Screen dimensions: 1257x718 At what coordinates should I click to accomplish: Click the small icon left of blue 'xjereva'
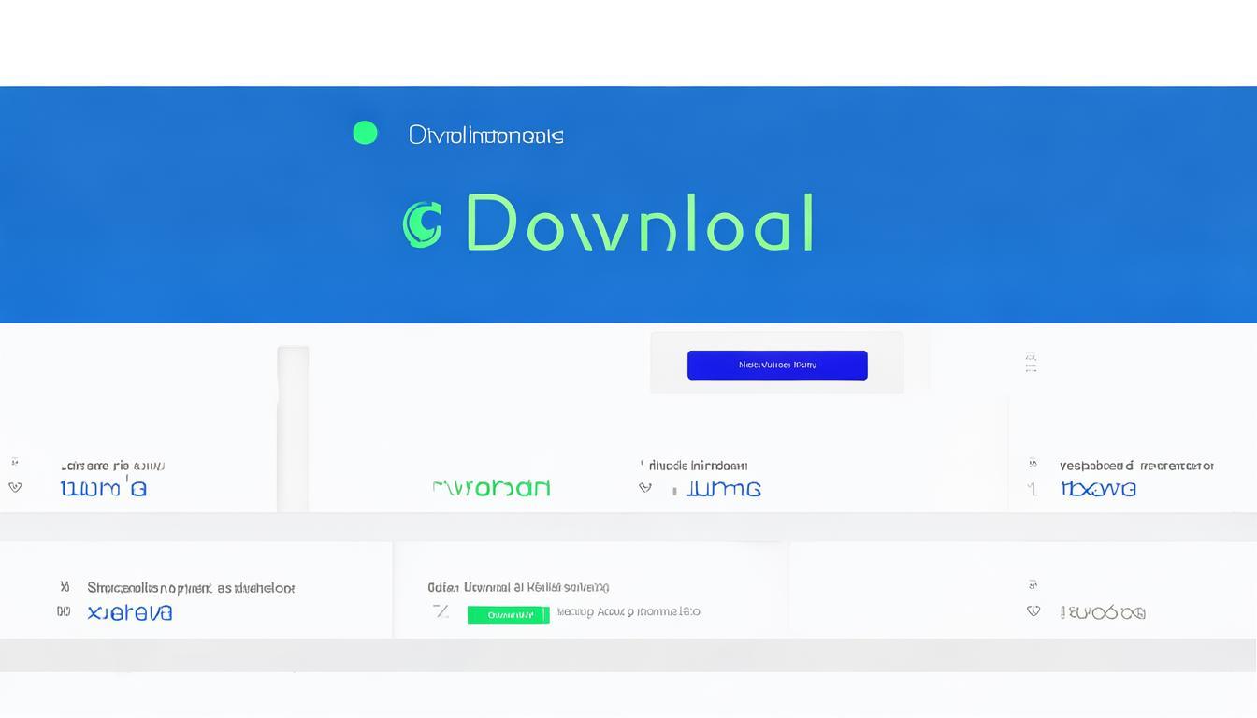pyautogui.click(x=64, y=611)
